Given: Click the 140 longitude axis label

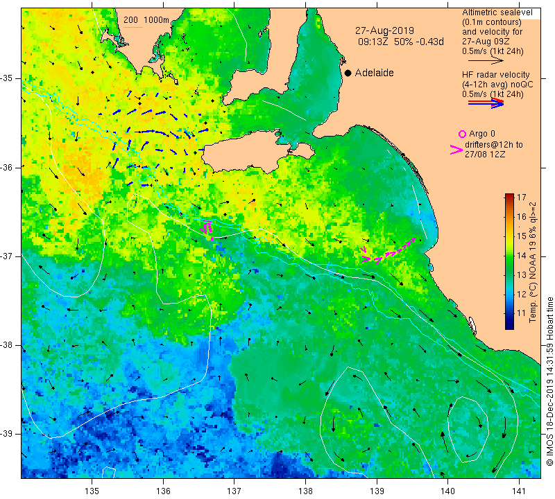Looking at the screenshot, I should [447, 491].
